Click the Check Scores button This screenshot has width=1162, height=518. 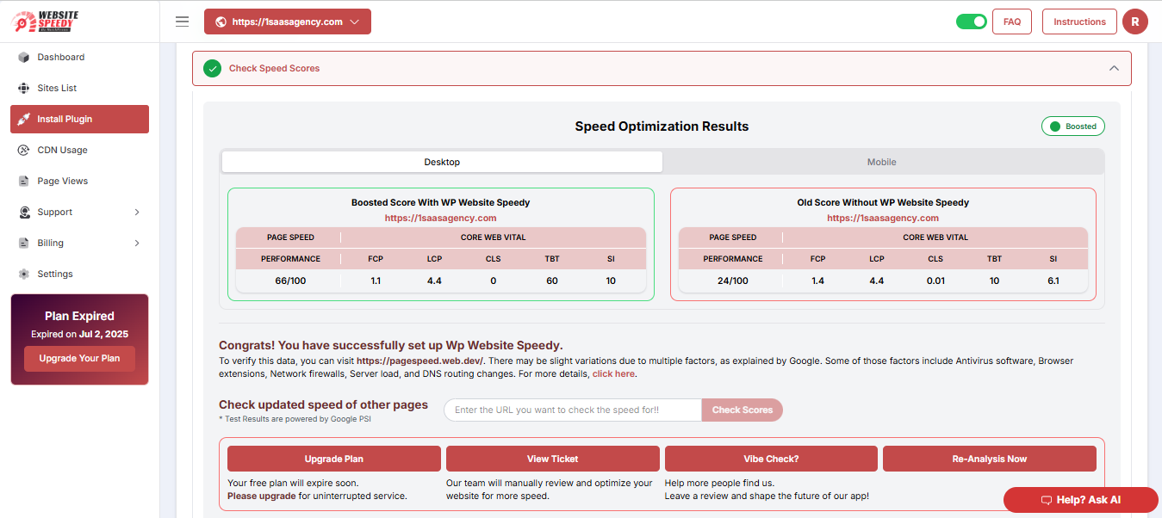[x=743, y=410]
